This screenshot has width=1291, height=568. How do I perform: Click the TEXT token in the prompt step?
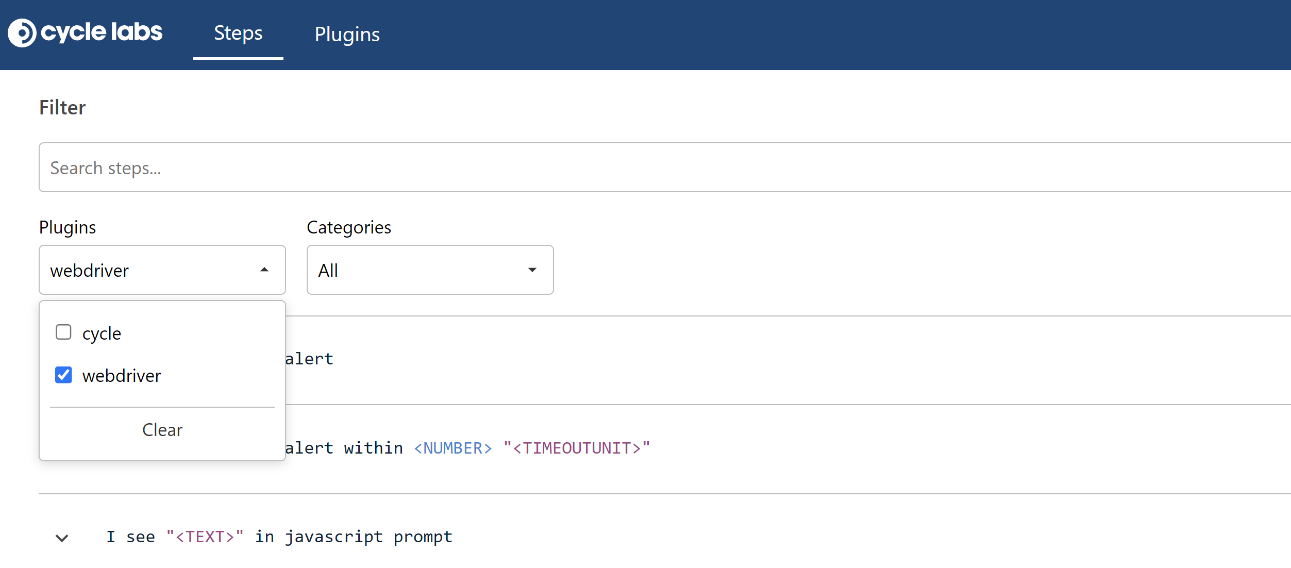205,536
